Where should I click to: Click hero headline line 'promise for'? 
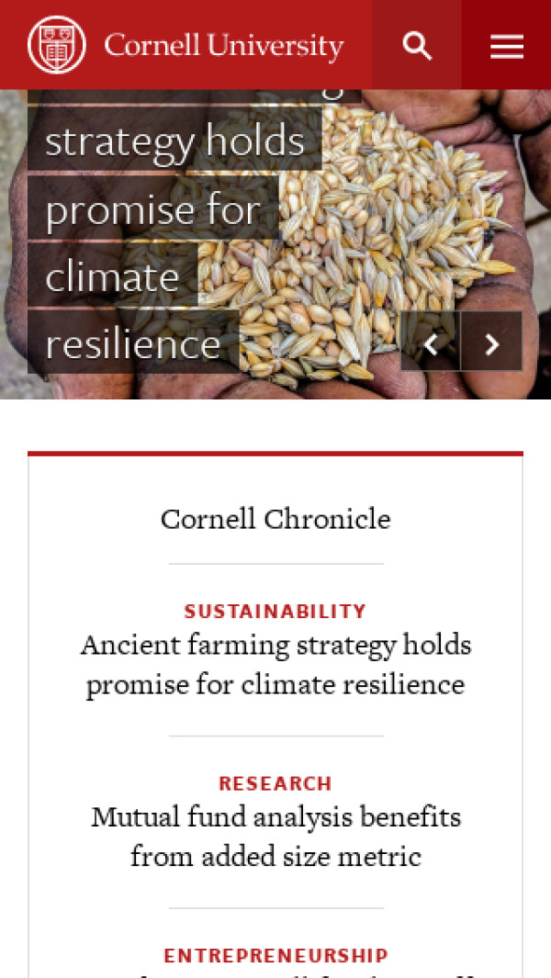[152, 209]
